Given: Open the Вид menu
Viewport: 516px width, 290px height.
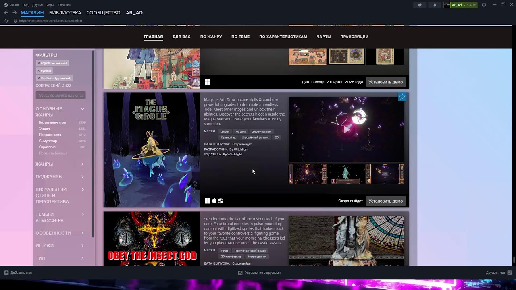Looking at the screenshot, I should click(26, 5).
